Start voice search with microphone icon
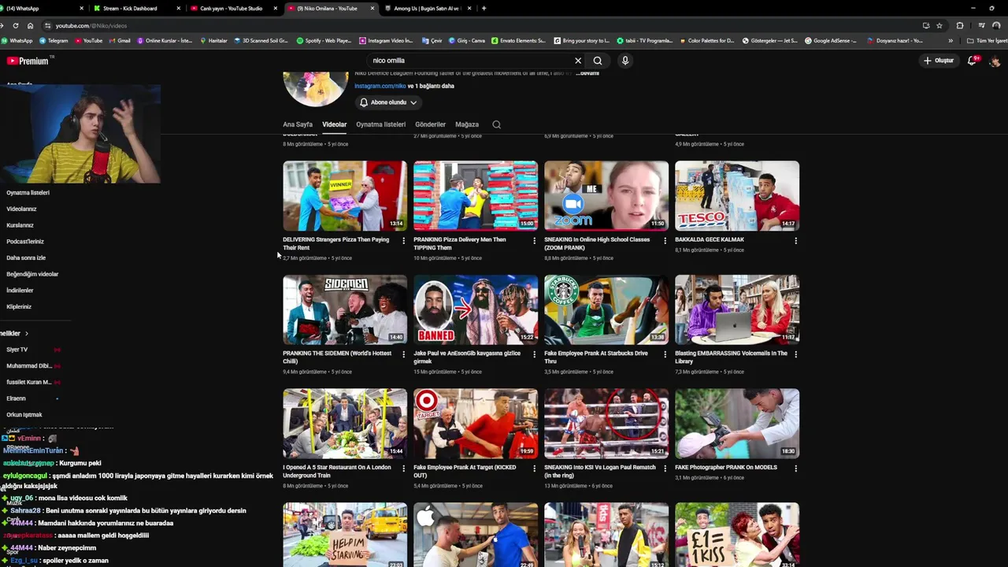Viewport: 1008px width, 567px height. click(x=625, y=61)
